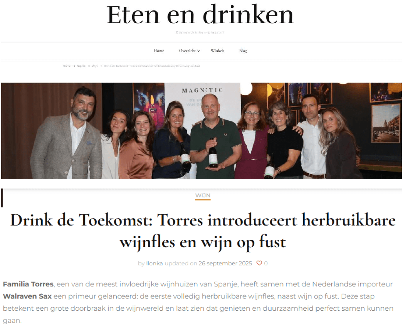Click the group photo featured image

pyautogui.click(x=201, y=131)
